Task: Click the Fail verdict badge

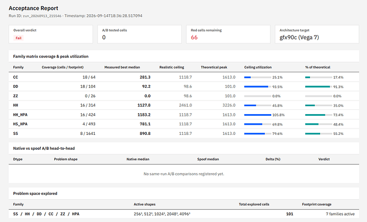Action: click(19, 38)
